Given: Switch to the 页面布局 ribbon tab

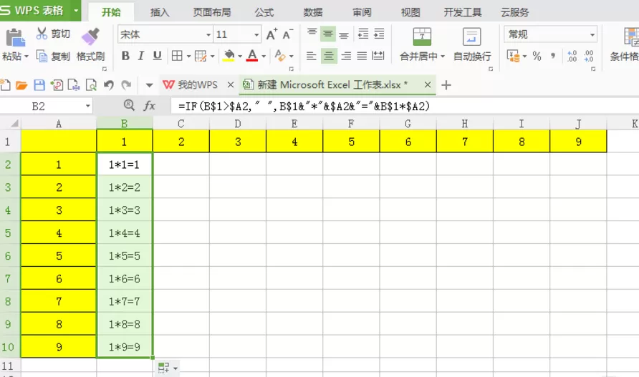Looking at the screenshot, I should coord(212,12).
